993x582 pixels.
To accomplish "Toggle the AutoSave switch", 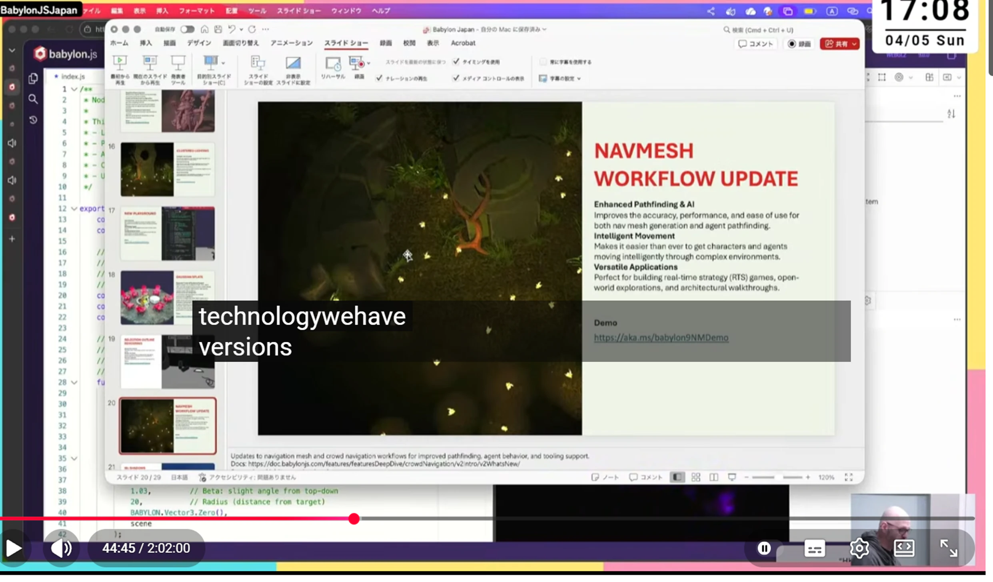I will coord(187,29).
